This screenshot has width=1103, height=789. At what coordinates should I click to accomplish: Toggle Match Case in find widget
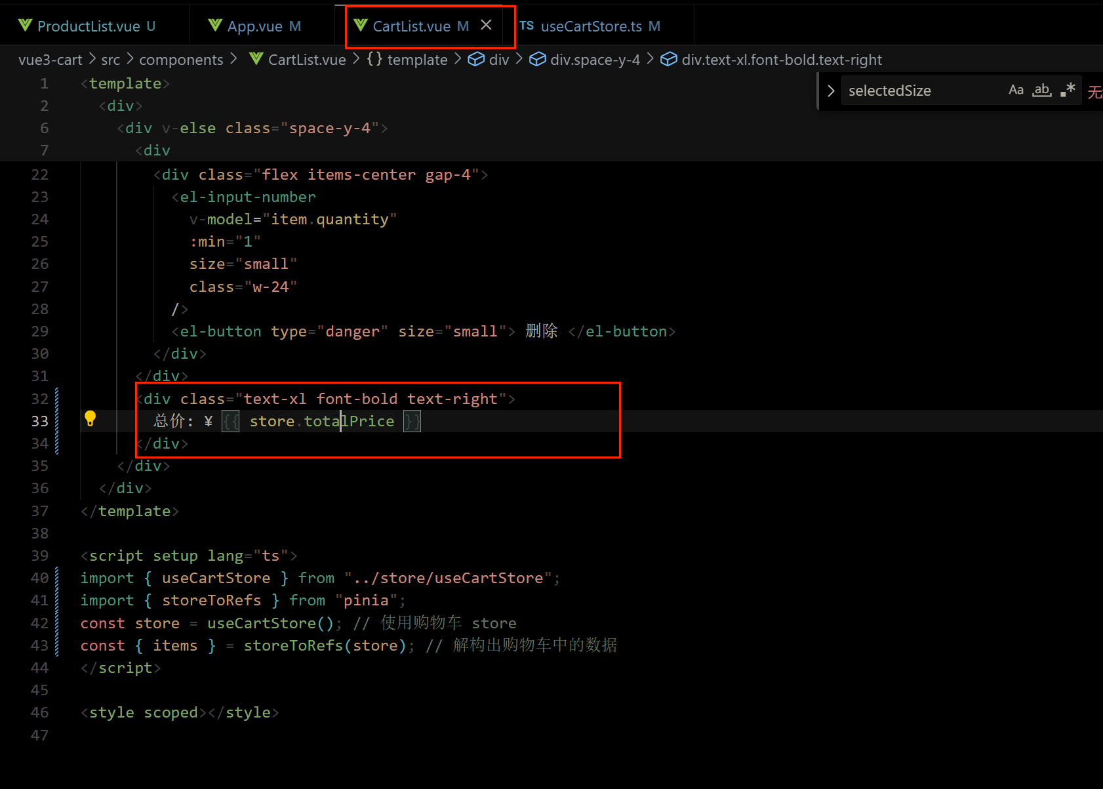[1016, 90]
